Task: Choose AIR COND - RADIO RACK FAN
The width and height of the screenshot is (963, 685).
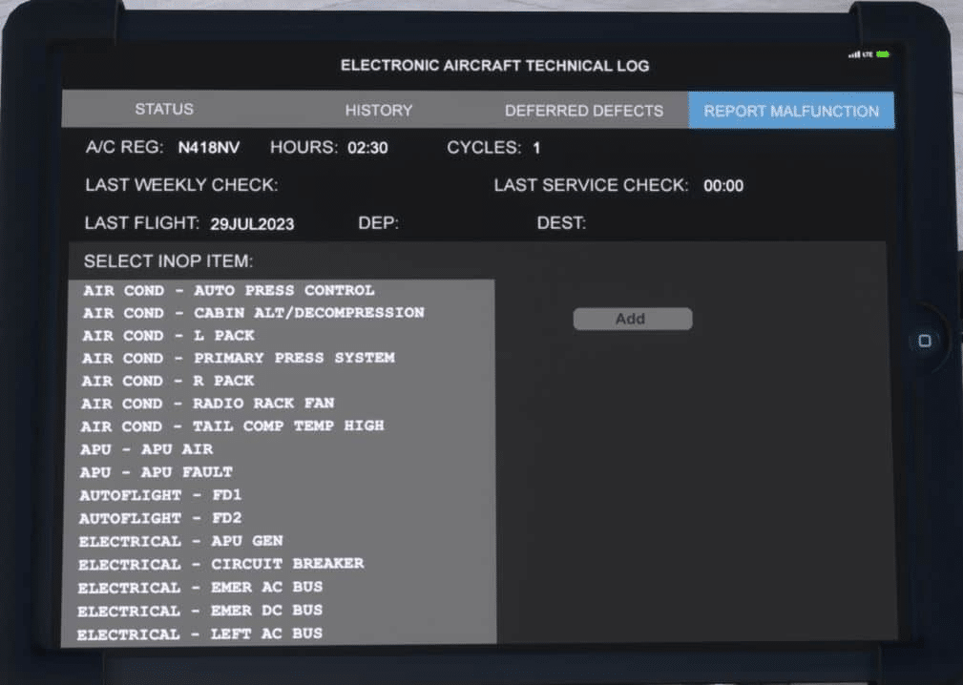Action: click(x=207, y=404)
